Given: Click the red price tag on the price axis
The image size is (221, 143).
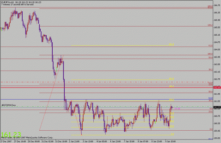Looking at the screenshot, I should point(217,88).
